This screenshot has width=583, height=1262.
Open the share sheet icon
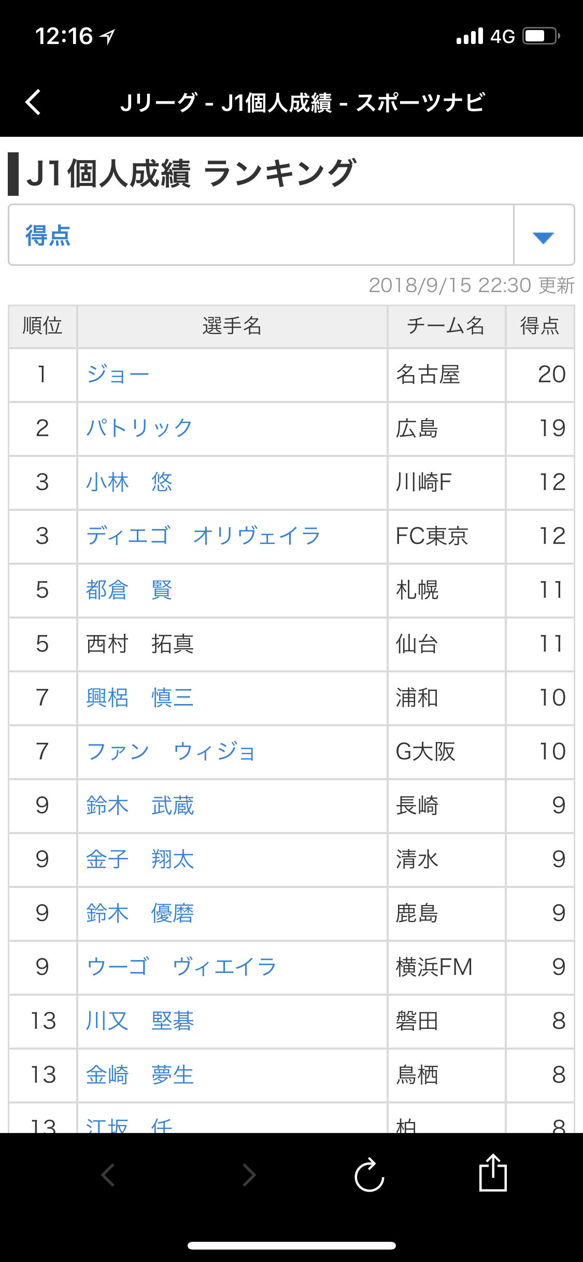[x=492, y=1173]
